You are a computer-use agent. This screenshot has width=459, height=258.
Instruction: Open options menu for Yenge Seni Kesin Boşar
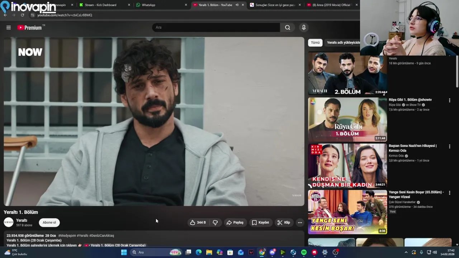(449, 193)
